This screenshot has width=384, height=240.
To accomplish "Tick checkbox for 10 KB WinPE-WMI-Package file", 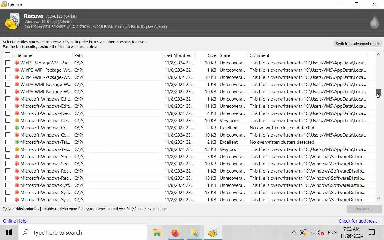I will click(x=8, y=92).
